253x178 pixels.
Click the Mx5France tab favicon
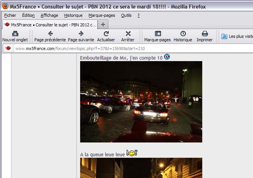coord(7,24)
